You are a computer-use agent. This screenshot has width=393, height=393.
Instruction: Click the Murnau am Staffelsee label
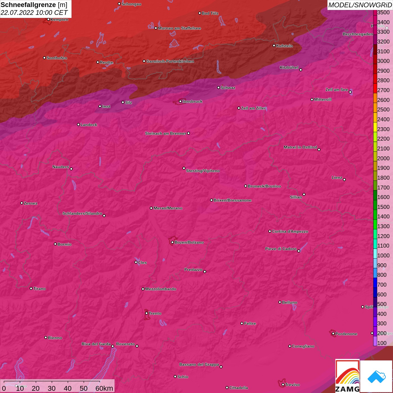click(x=179, y=28)
